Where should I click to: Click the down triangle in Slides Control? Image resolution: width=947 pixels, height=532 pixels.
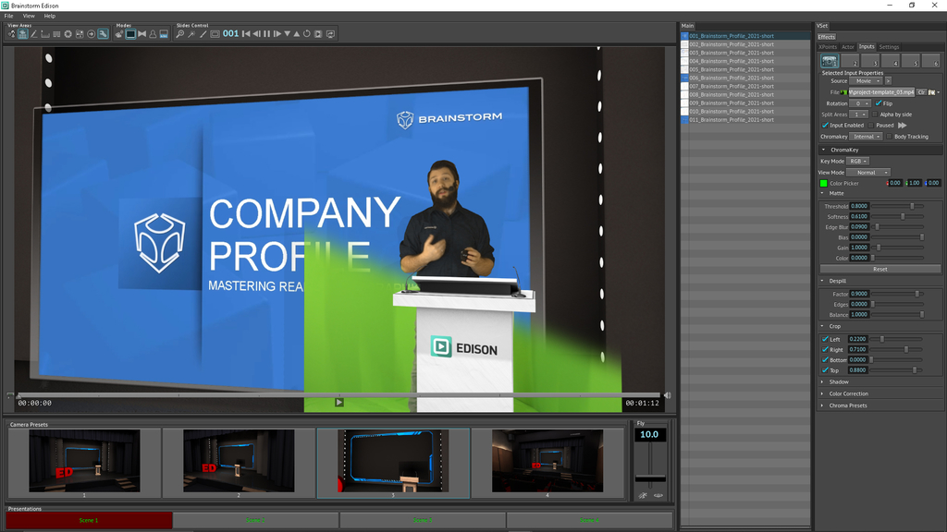288,34
